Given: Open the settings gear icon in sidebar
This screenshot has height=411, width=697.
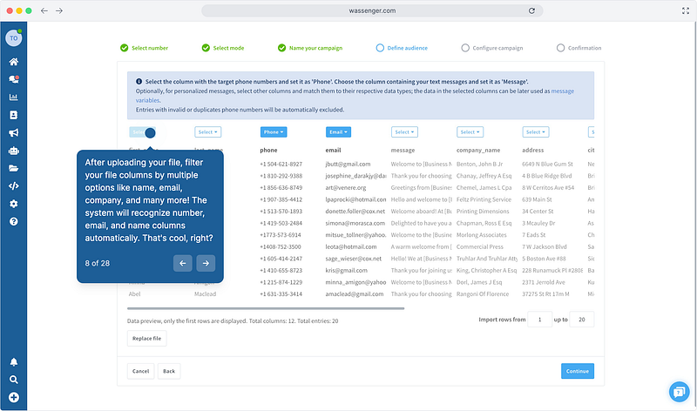Looking at the screenshot, I should click(13, 204).
